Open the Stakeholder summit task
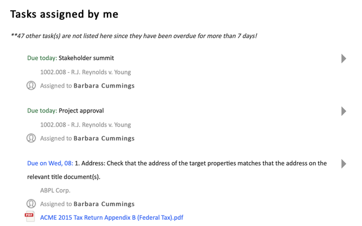Viewport: 362px width, 226px height. click(86, 58)
